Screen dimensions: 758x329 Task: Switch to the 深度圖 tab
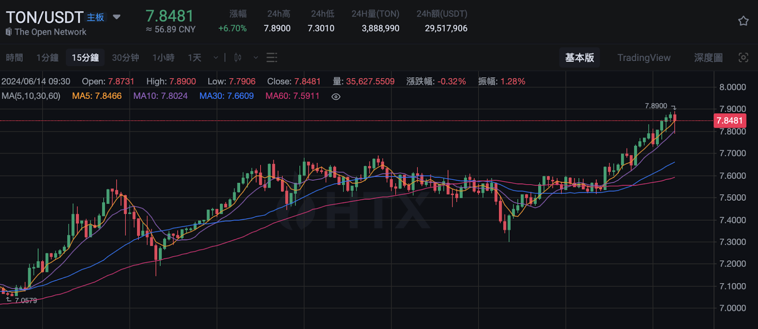[708, 58]
